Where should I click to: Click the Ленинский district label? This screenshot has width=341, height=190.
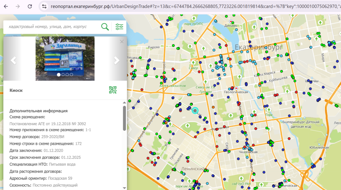pyautogui.click(x=193, y=169)
